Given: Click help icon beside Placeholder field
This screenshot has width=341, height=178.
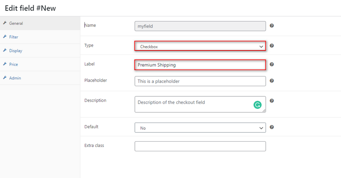Looking at the screenshot, I should pos(272,81).
